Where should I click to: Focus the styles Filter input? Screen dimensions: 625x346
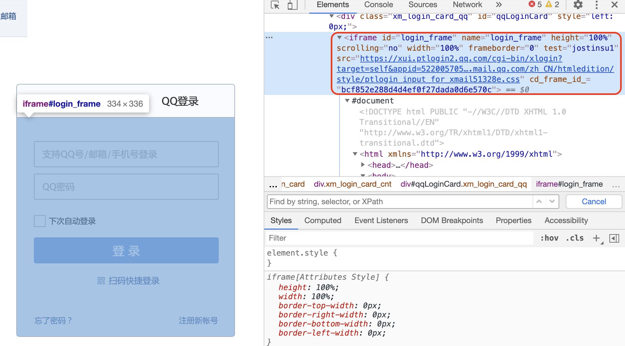point(400,238)
